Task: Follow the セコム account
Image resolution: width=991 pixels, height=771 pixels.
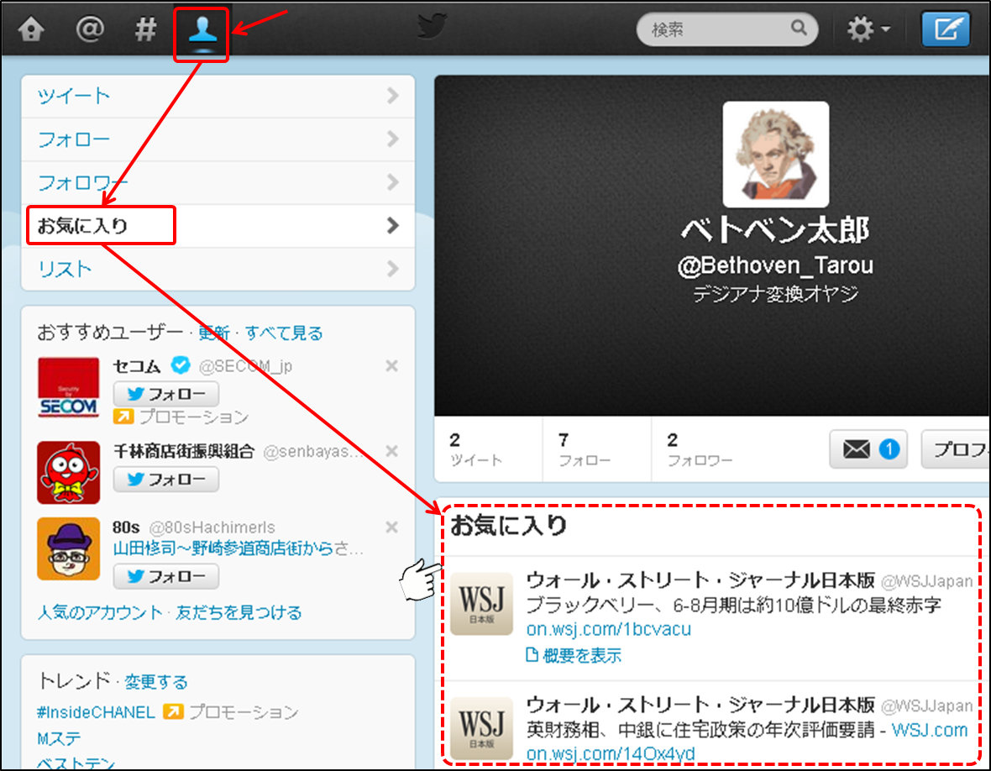Action: pos(166,394)
